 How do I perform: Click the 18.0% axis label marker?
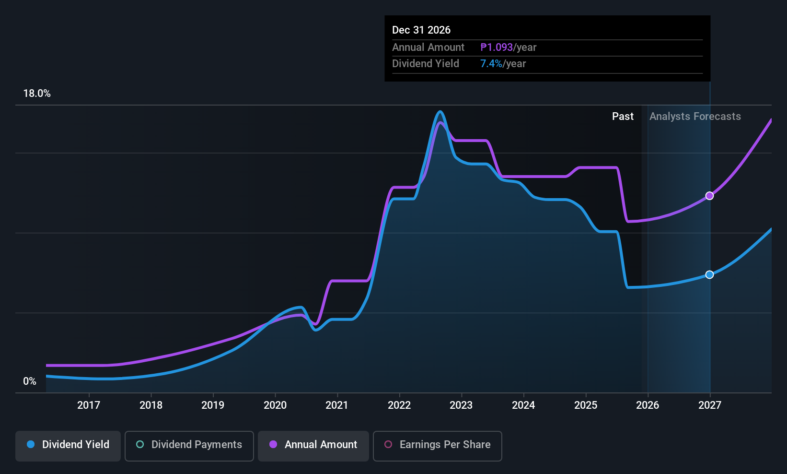coord(37,94)
